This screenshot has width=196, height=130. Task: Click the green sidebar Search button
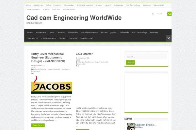pos(130,62)
